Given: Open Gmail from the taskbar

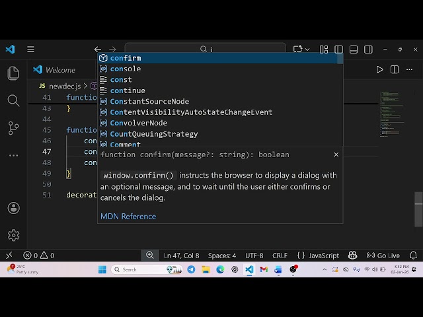Looking at the screenshot, I should [264, 269].
